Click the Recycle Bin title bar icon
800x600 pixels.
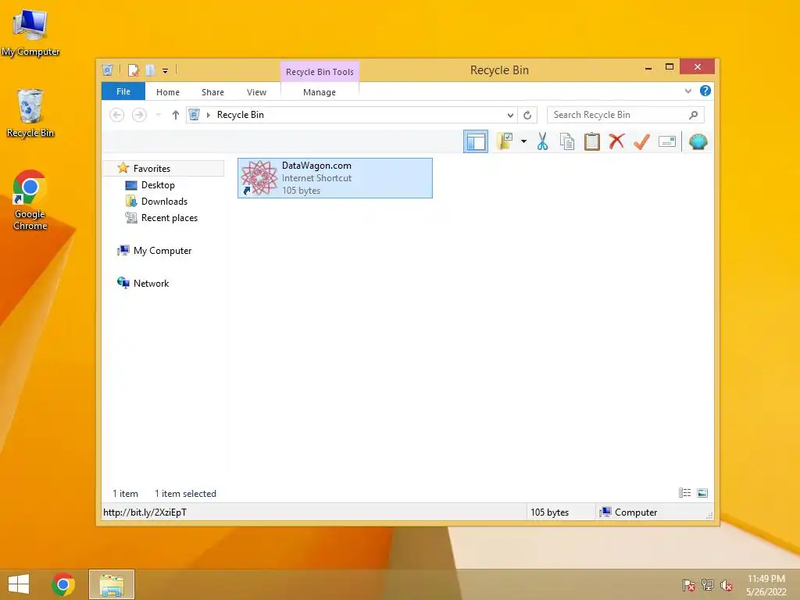click(107, 70)
